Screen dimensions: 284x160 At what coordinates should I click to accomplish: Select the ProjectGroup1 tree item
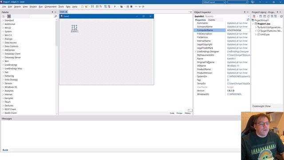point(261,20)
